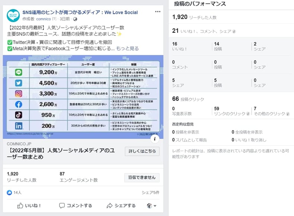Image resolution: width=294 pixels, height=216 pixels.
Task: Click the 16 いいね！ stat
Action: pyautogui.click(x=179, y=46)
